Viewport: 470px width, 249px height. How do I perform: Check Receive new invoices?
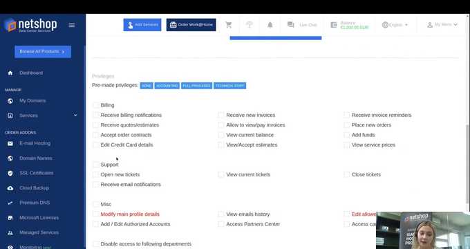coord(221,115)
